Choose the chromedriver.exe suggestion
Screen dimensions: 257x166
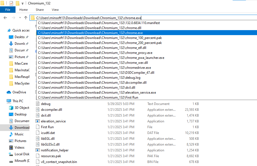[x=147, y=68]
